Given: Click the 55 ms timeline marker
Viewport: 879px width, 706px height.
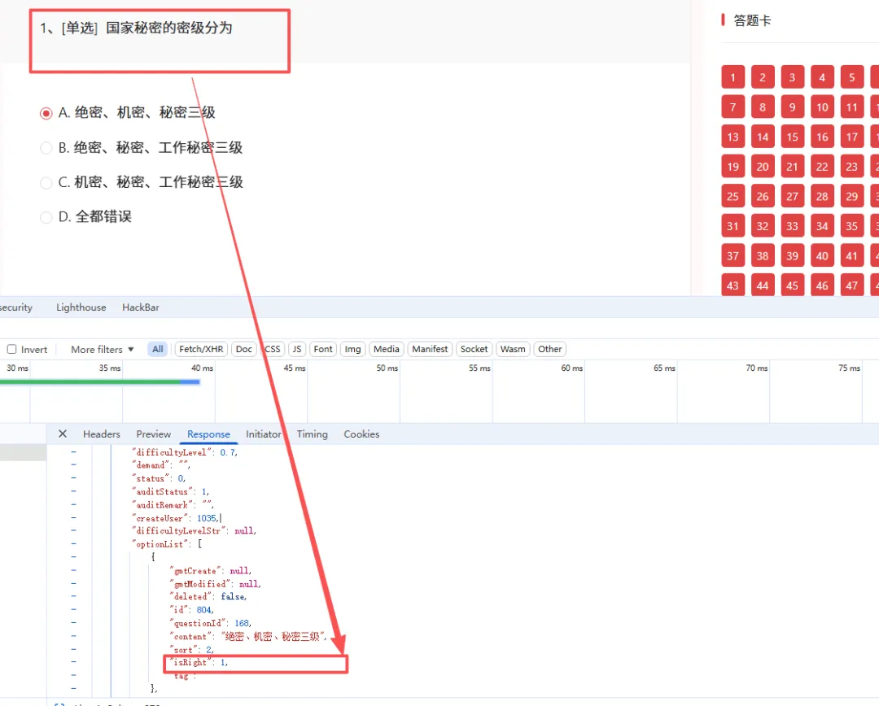Looking at the screenshot, I should point(479,368).
